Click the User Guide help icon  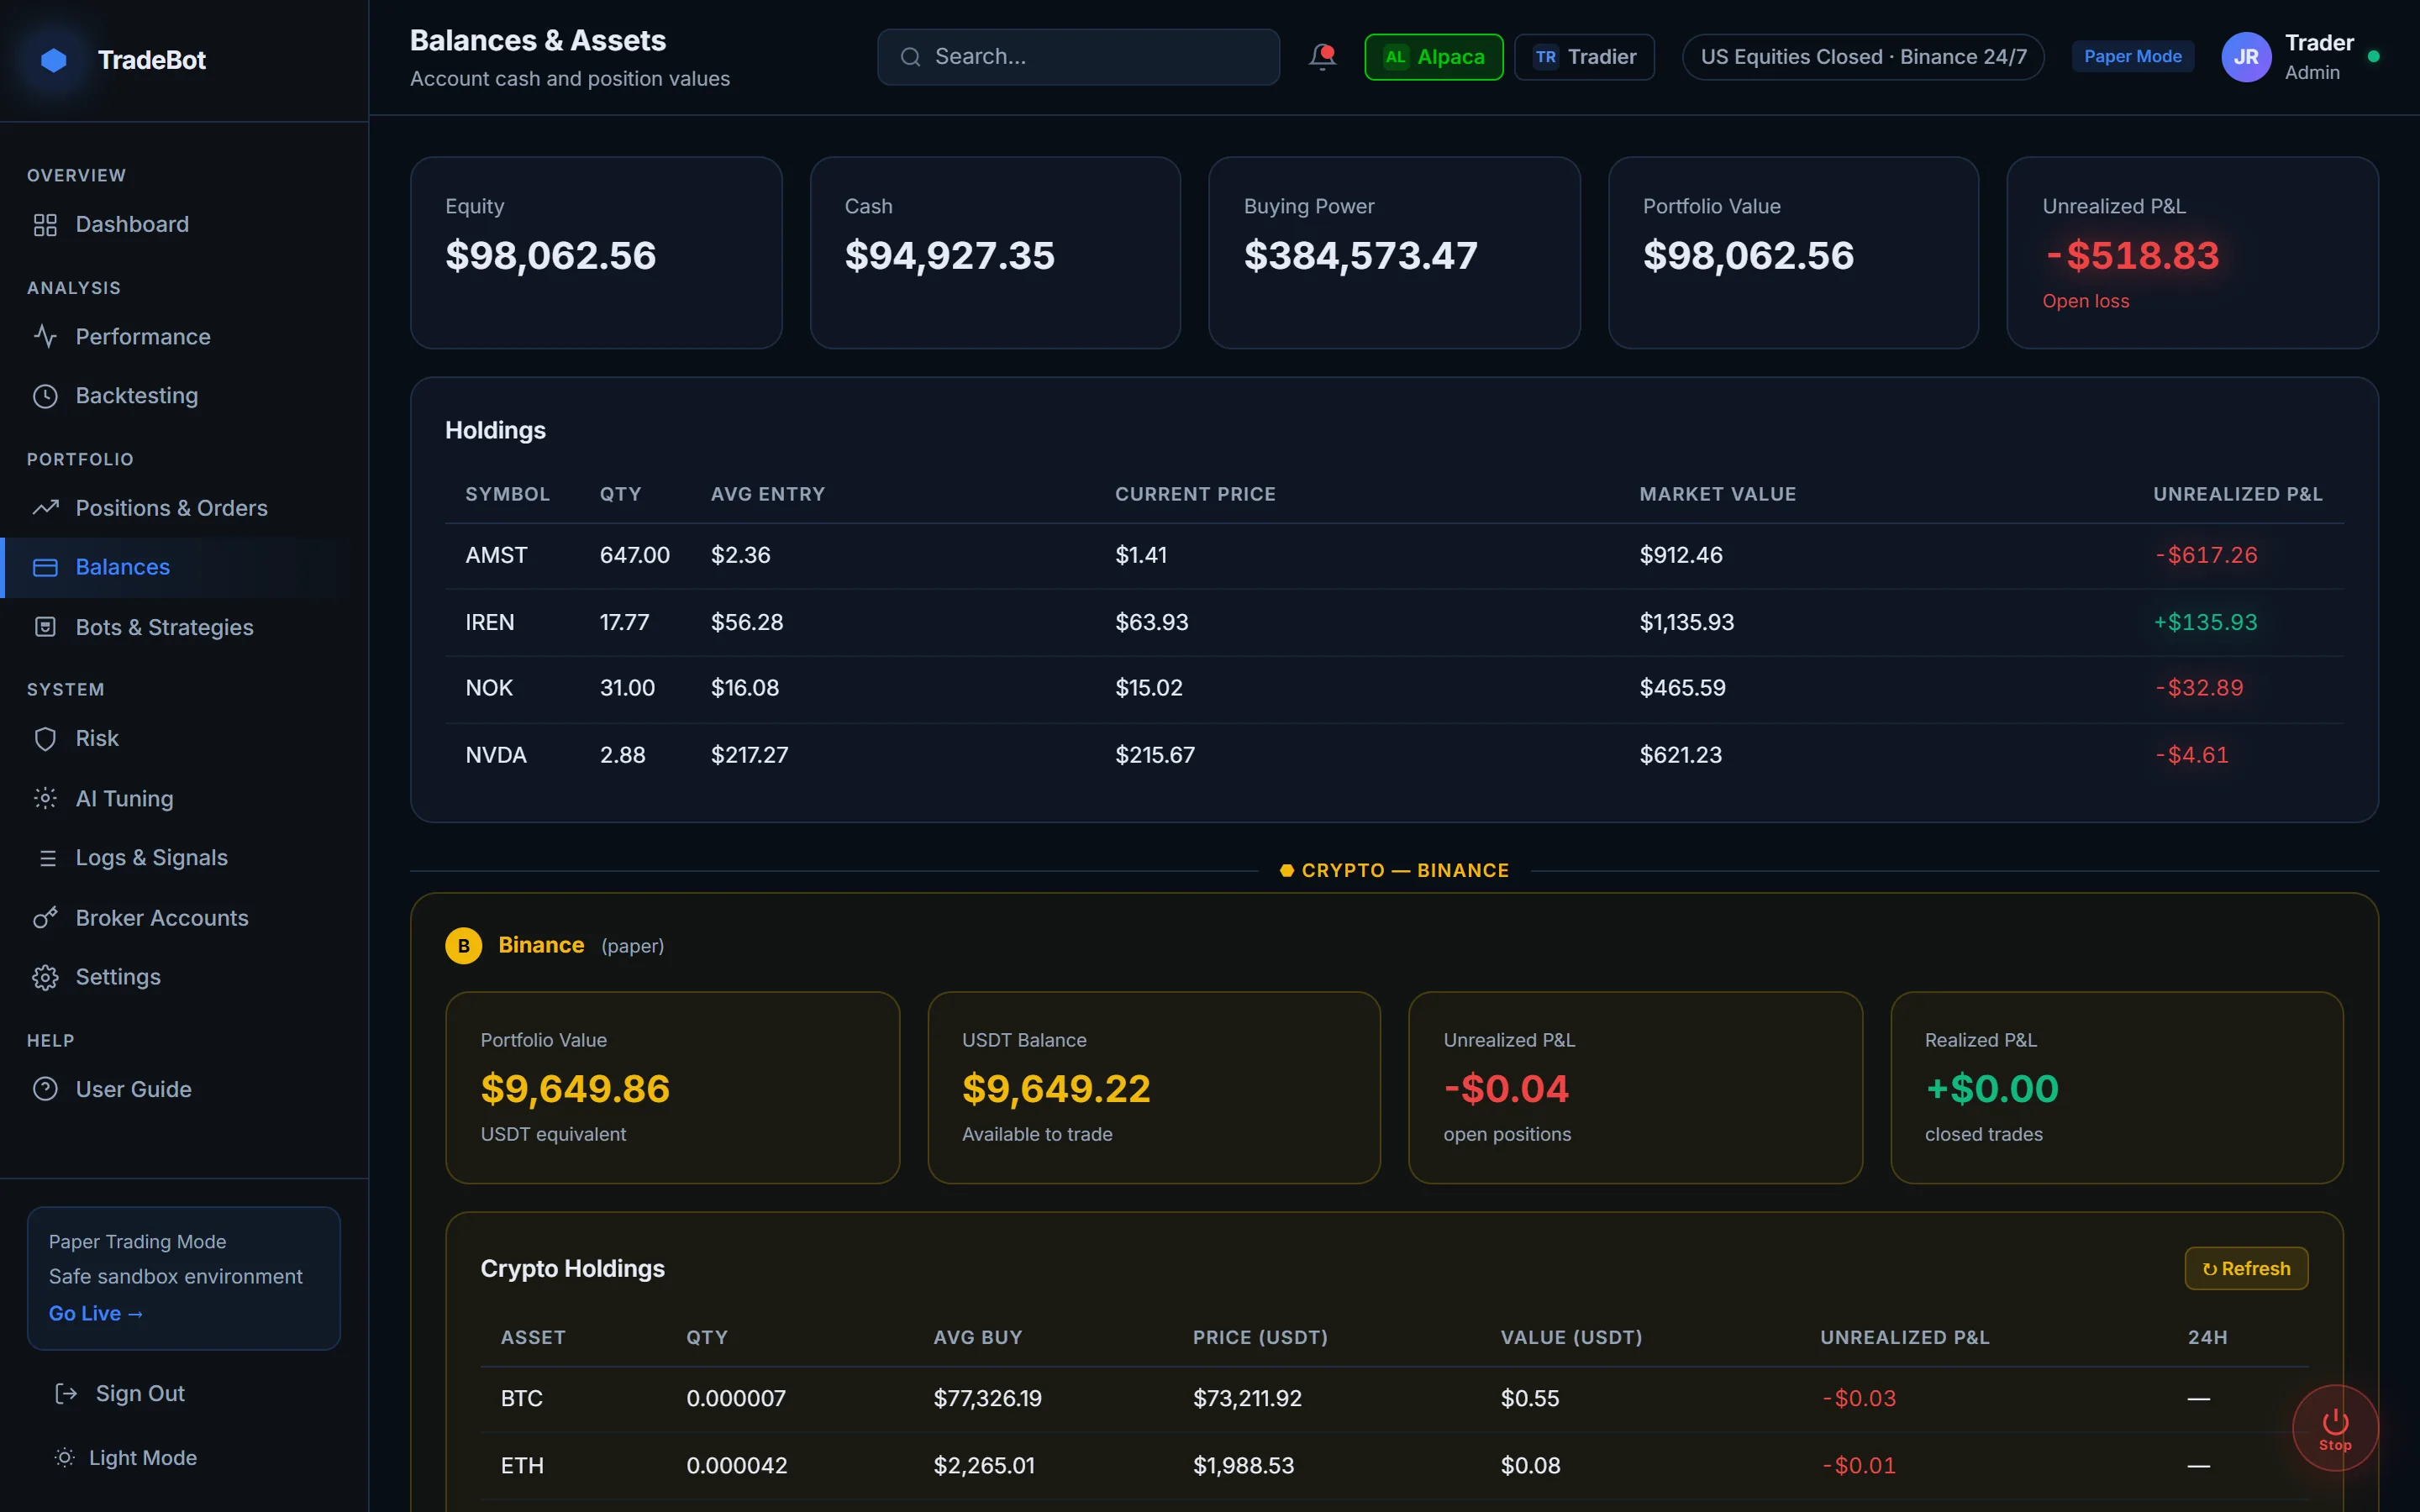pos(45,1089)
